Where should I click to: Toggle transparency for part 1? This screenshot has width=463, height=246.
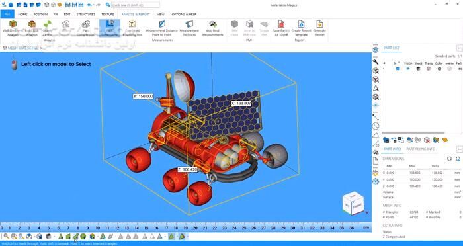coord(429,69)
